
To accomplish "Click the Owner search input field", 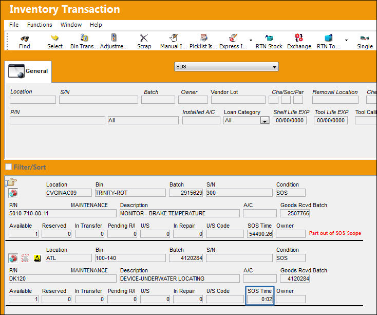I will pyautogui.click(x=193, y=100).
